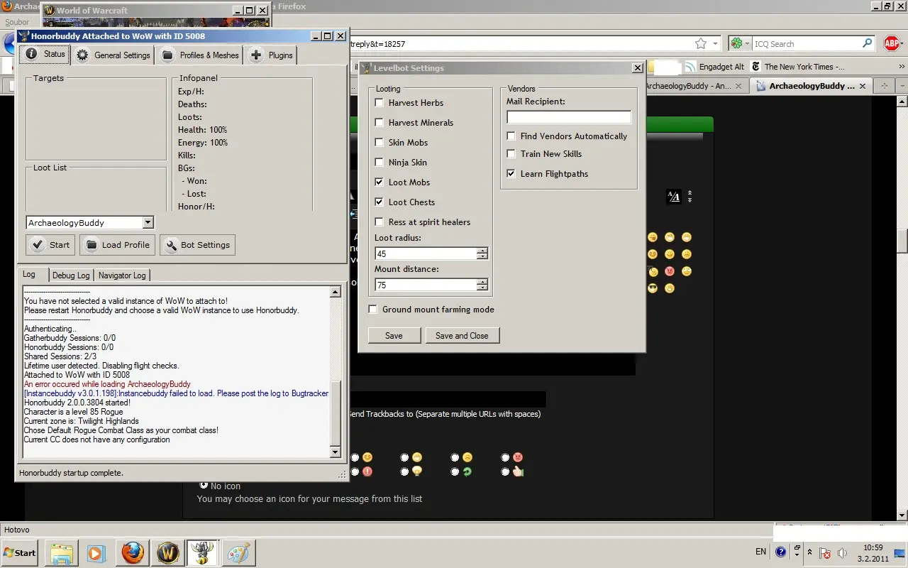Toggle Find Vendors Automatically checkbox
This screenshot has height=568, width=908.
coord(511,136)
